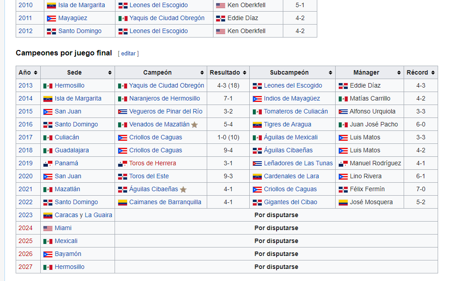Open Águilas de Mexicali link
The image size is (456, 281).
(291, 137)
